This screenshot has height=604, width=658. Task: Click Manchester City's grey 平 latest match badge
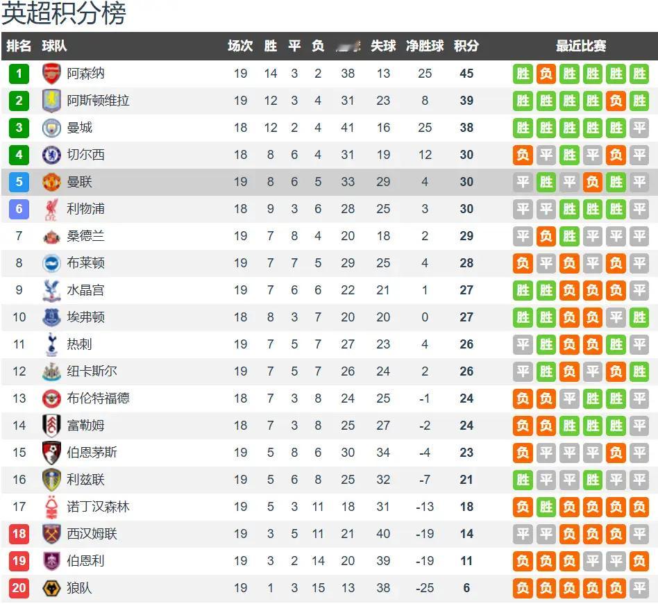tap(639, 128)
